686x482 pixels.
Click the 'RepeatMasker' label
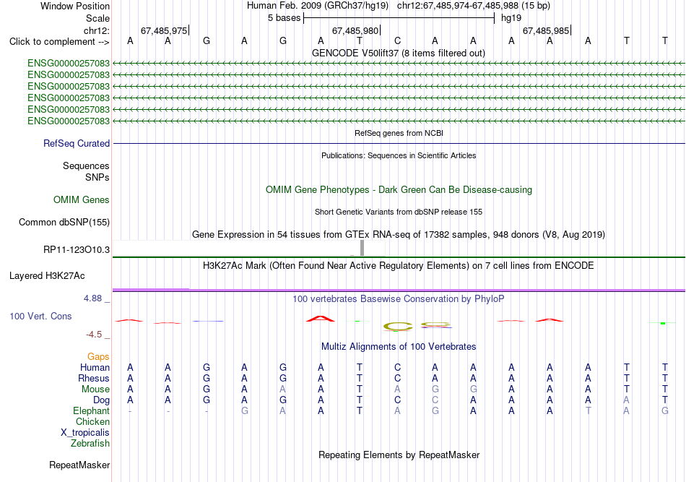(79, 465)
